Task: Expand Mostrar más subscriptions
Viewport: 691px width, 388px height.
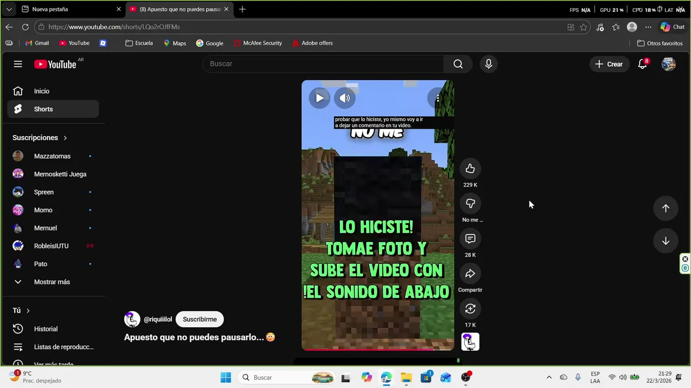Action: click(x=53, y=282)
